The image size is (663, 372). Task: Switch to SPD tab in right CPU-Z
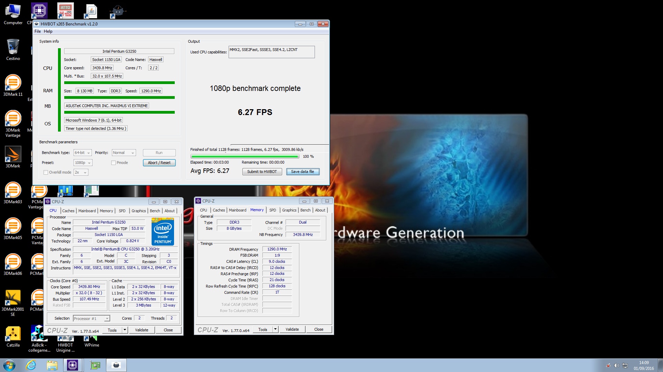(272, 210)
